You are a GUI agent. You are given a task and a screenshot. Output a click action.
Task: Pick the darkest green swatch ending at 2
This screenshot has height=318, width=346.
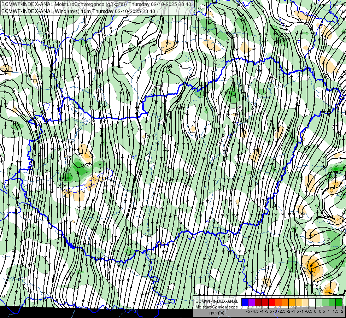point(339,302)
